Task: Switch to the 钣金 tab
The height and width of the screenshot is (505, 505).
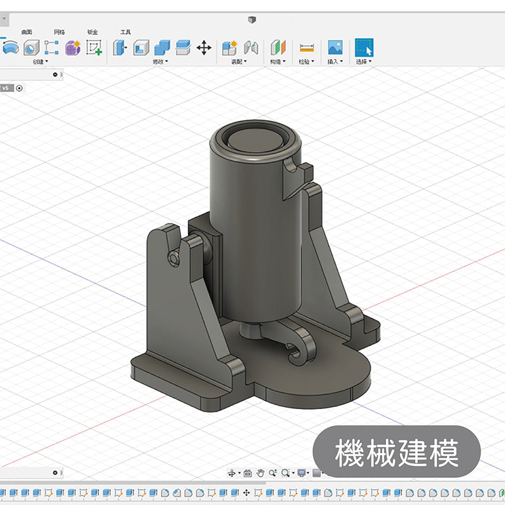Action: coord(92,32)
